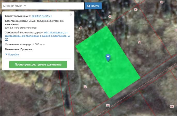This screenshot has width=177, height=116.
Task: Click the blue triangle next to Подробно
Action: (x=6, y=55)
